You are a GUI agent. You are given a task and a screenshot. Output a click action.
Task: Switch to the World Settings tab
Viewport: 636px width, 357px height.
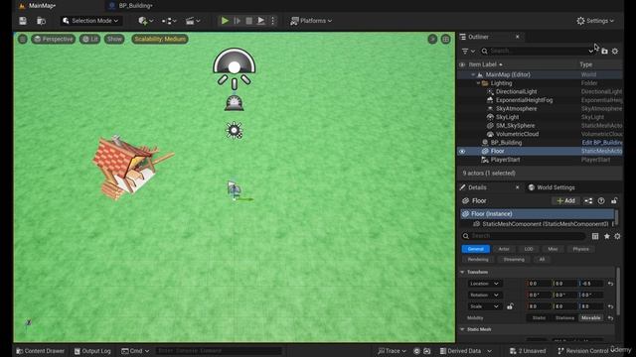552,187
